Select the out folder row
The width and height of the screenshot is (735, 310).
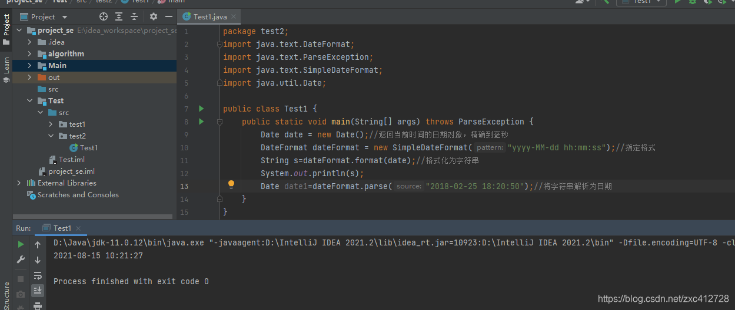tap(94, 77)
